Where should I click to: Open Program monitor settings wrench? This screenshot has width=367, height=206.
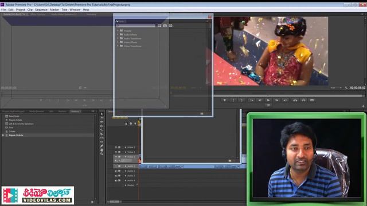346,88
